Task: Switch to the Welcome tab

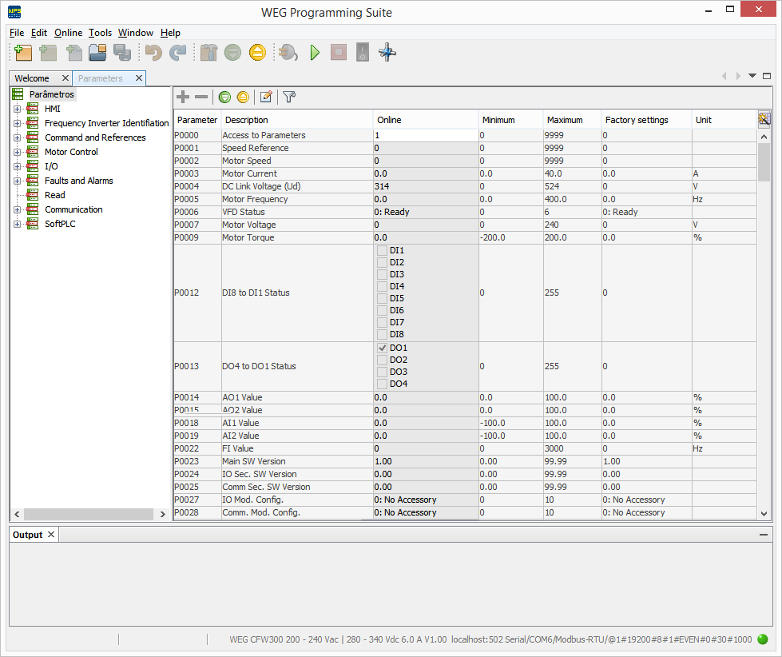Action: click(32, 78)
